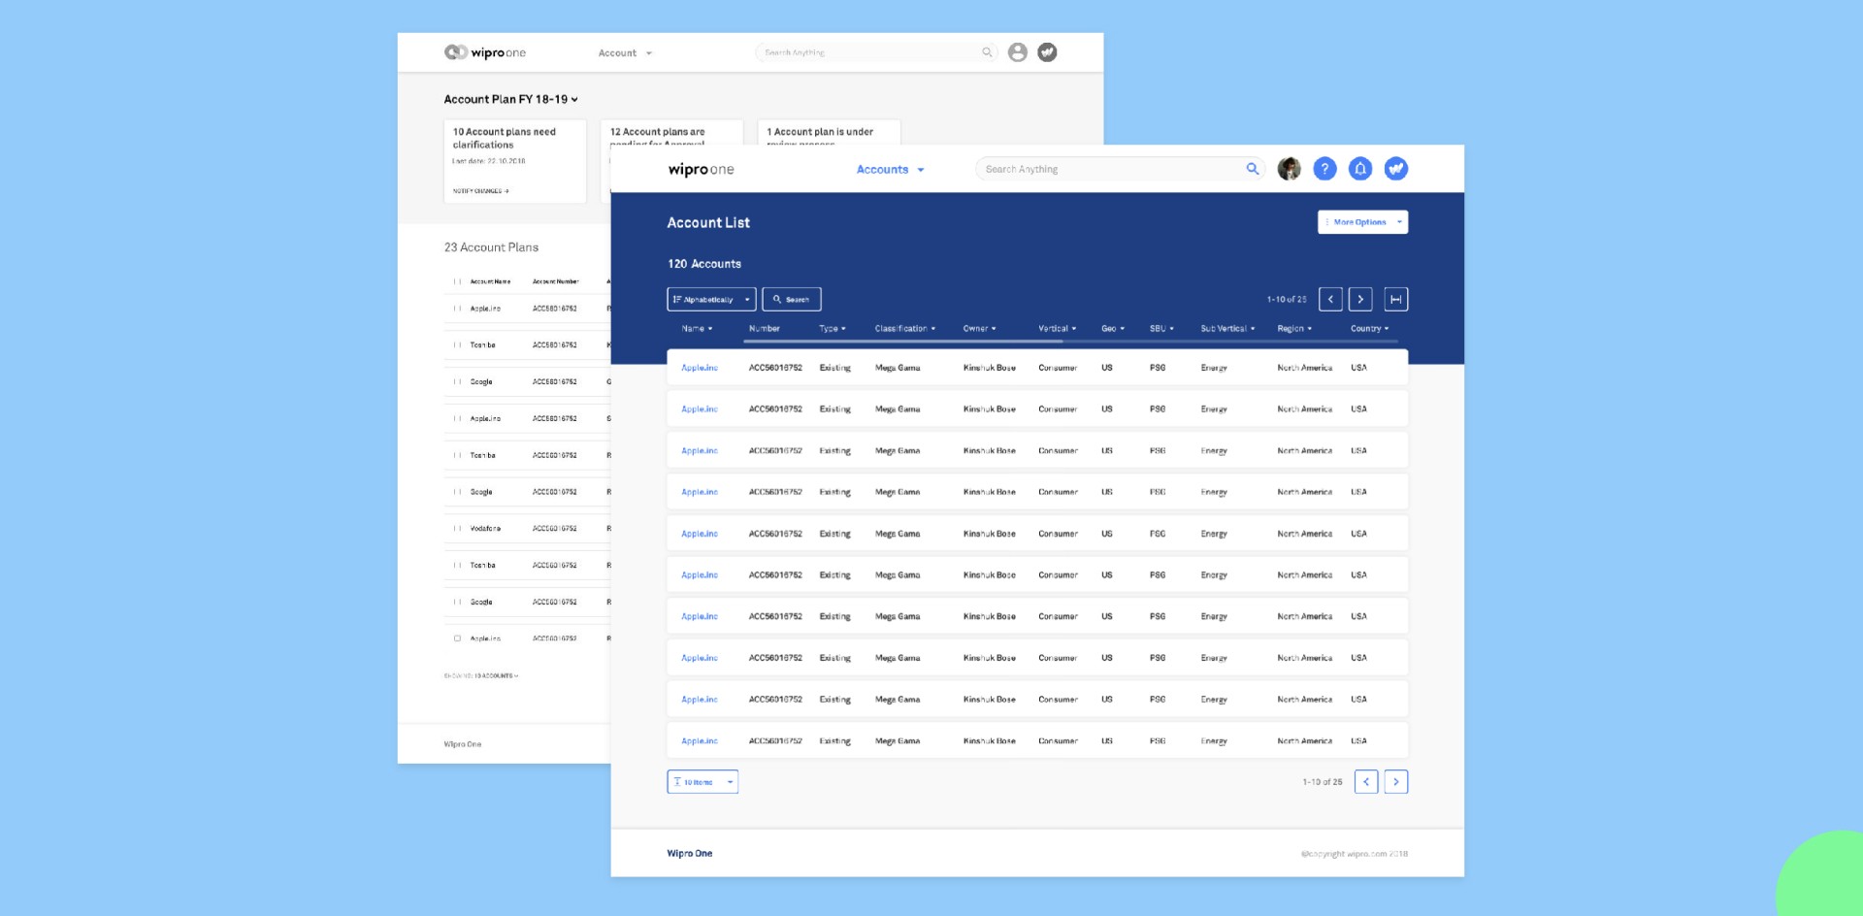Click the Search Anything field in Account Plan window
This screenshot has width=1863, height=916.
pos(876,52)
